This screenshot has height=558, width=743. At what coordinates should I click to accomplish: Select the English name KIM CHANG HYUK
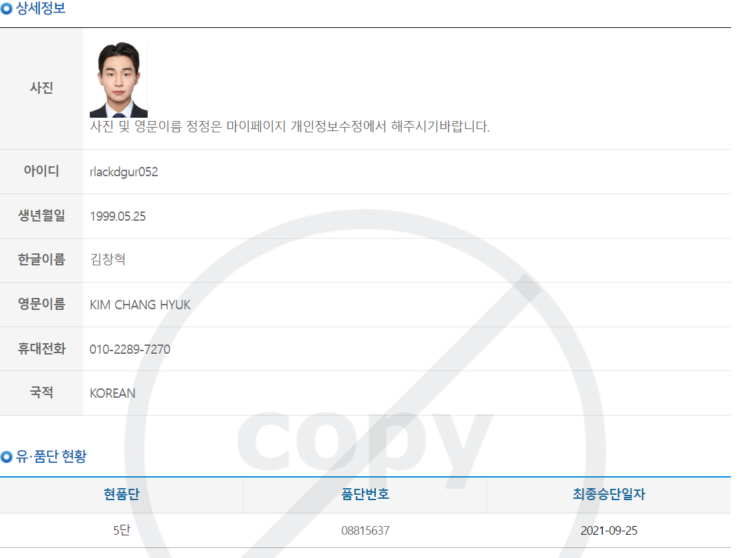[x=140, y=305]
